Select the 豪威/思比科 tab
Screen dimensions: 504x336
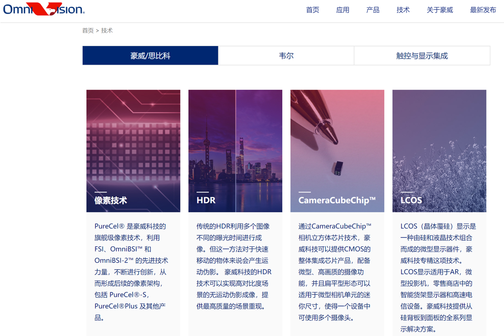[150, 56]
